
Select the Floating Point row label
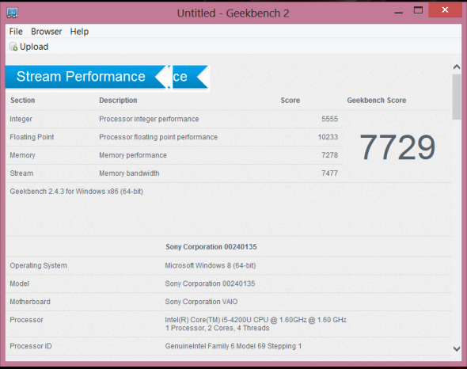pos(32,137)
